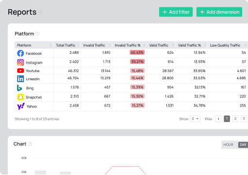Click the 15,27% invalid traffic badge
This screenshot has width=248, height=175.
coord(137,105)
